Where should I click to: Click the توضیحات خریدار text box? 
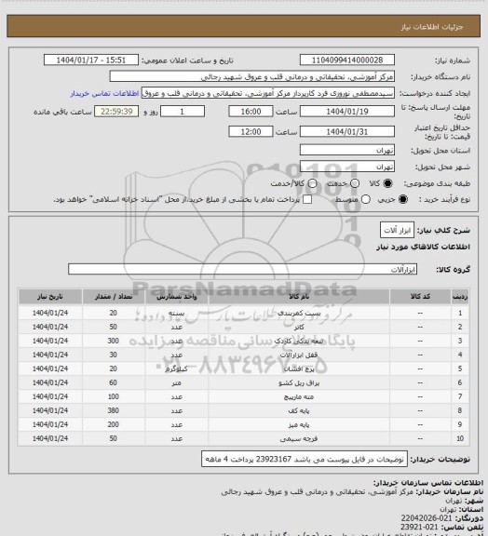point(305,459)
